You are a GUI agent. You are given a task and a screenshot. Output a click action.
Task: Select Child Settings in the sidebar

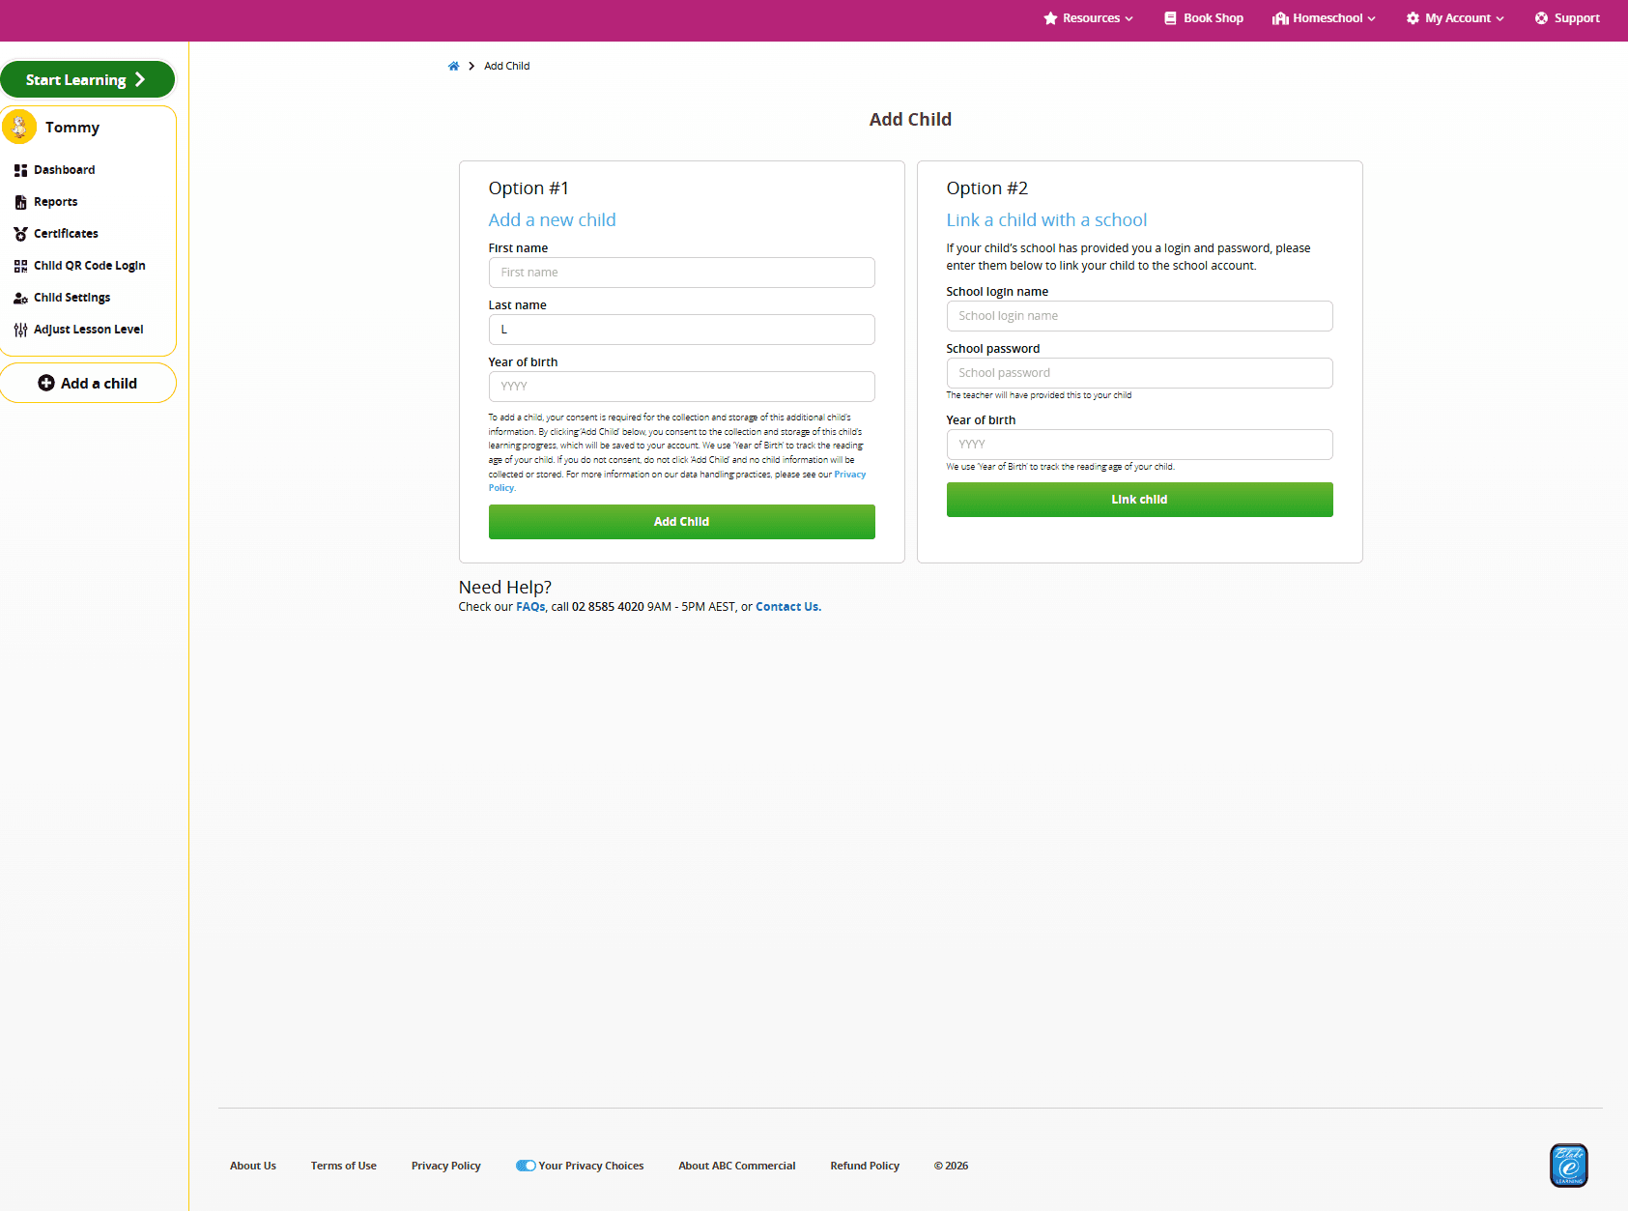click(x=72, y=298)
